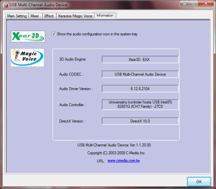Image resolution: width=216 pixels, height=189 pixels.
Task: Click the DirectX Version value field
Action: 140,121
